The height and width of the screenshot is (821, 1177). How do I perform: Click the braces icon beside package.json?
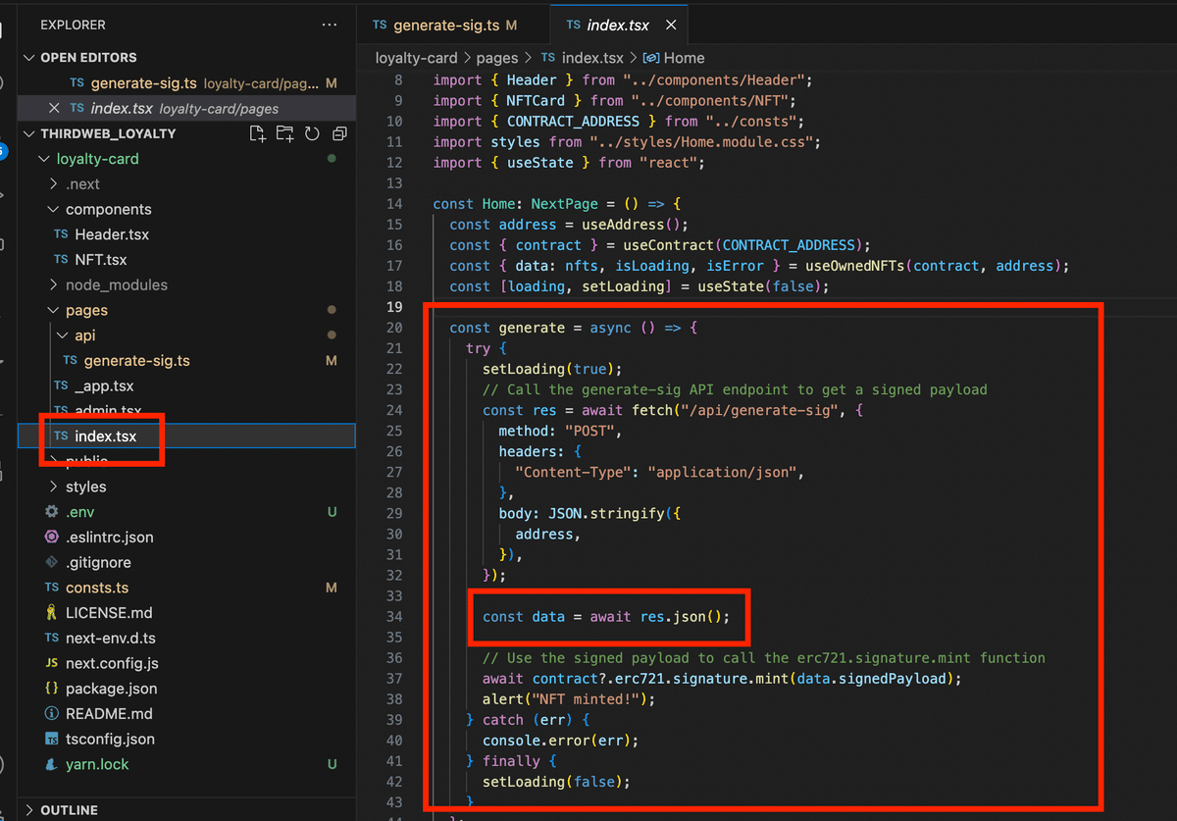52,689
